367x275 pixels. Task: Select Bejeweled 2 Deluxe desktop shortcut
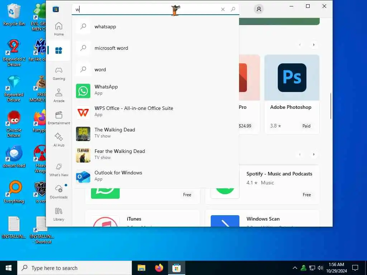pyautogui.click(x=14, y=53)
